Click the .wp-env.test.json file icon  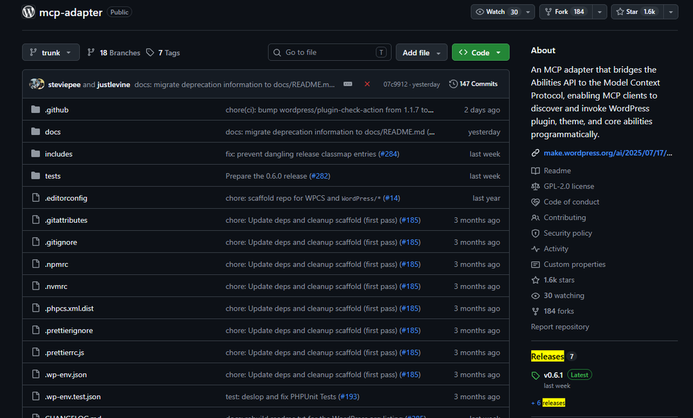click(36, 396)
